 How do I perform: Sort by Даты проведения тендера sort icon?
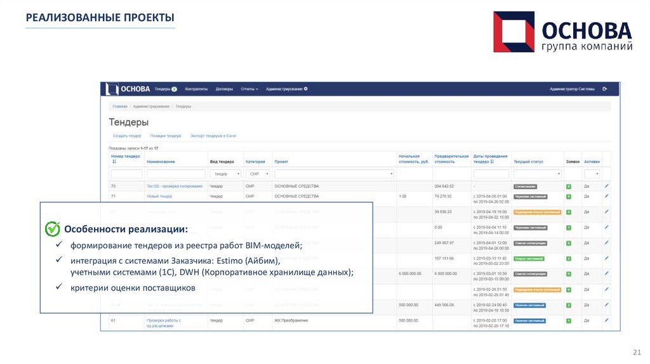tap(493, 162)
